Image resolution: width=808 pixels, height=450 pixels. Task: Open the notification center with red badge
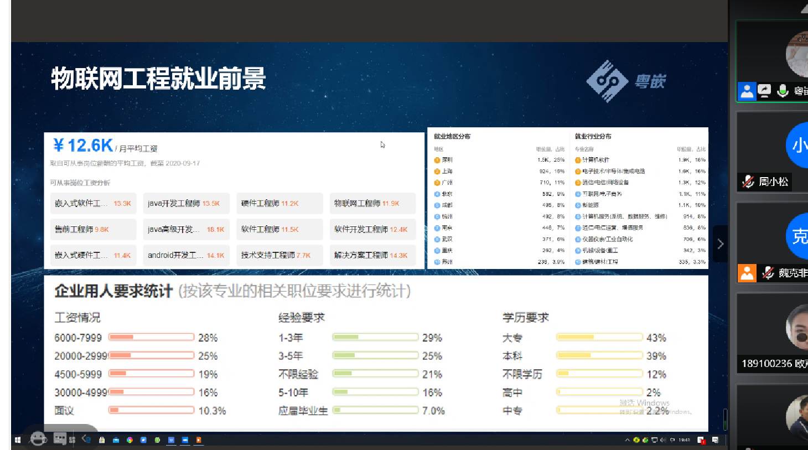701,440
